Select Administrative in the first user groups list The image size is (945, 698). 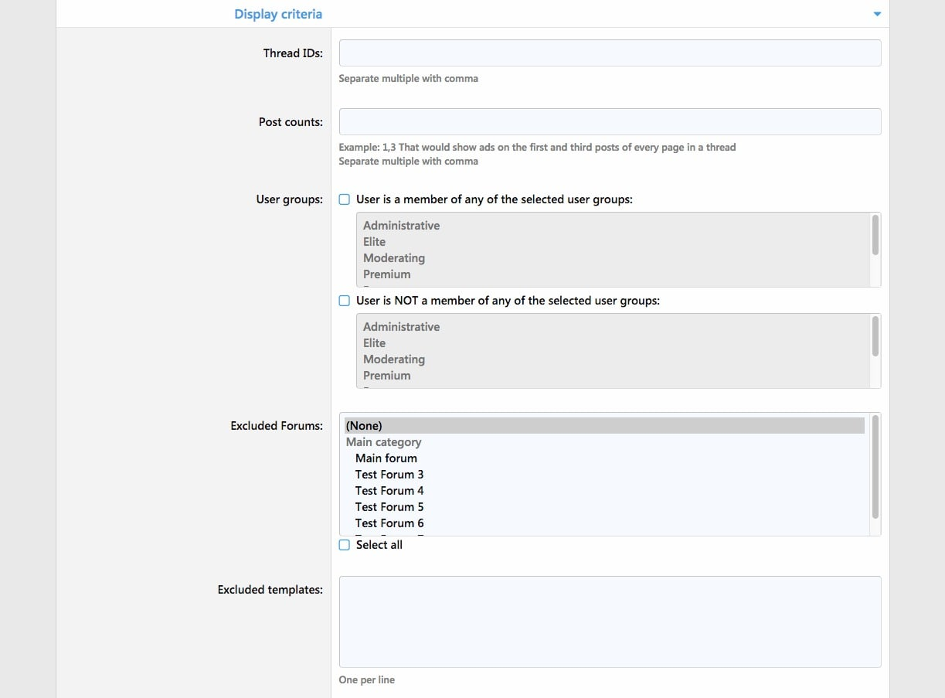coord(401,226)
